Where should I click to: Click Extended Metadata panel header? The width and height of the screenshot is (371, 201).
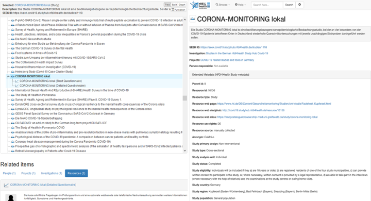click(x=280, y=75)
